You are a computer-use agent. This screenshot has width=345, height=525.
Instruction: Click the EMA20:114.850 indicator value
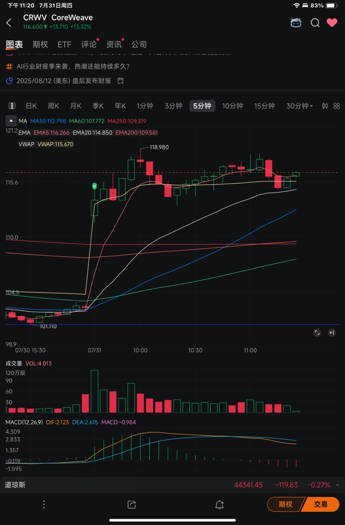93,133
